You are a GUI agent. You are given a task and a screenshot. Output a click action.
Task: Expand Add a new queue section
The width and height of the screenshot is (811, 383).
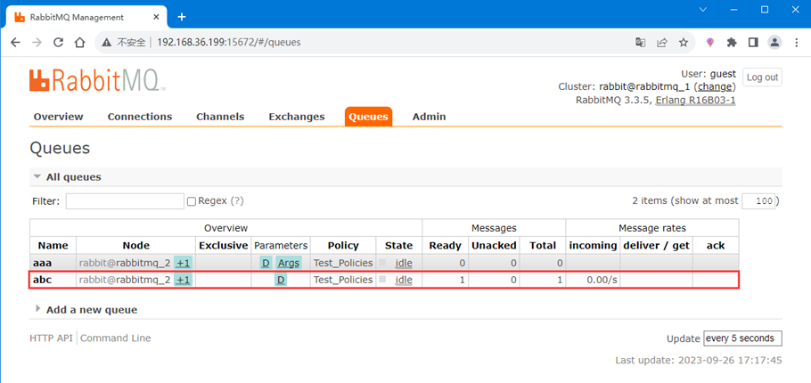coord(37,308)
